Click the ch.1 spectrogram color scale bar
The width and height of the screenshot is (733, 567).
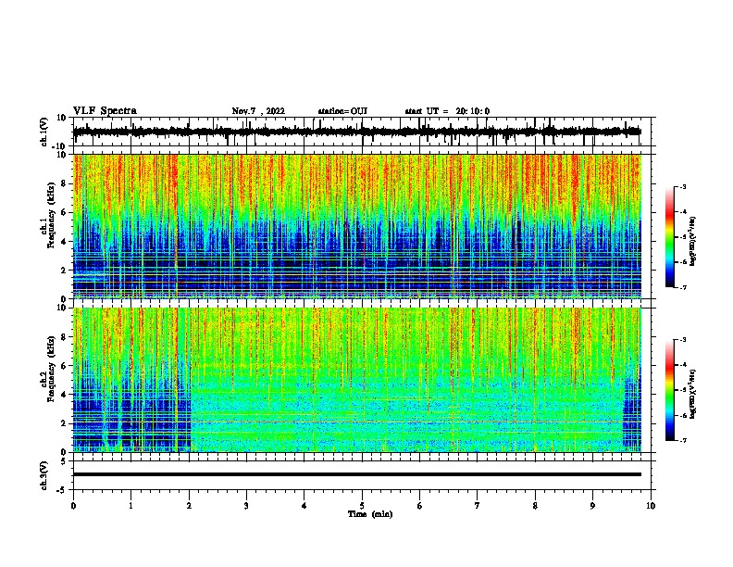(x=669, y=237)
